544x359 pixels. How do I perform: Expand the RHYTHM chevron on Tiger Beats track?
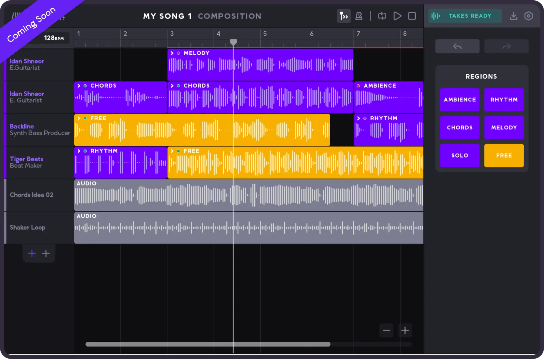79,151
